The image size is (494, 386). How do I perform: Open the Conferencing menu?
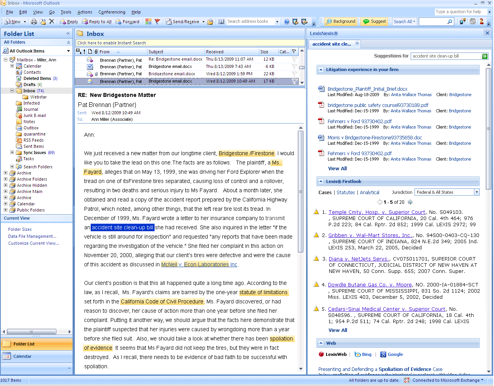tap(112, 12)
